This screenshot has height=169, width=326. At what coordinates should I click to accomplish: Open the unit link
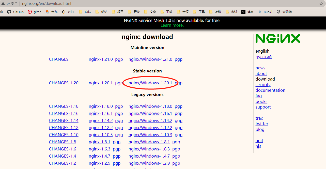(x=259, y=141)
